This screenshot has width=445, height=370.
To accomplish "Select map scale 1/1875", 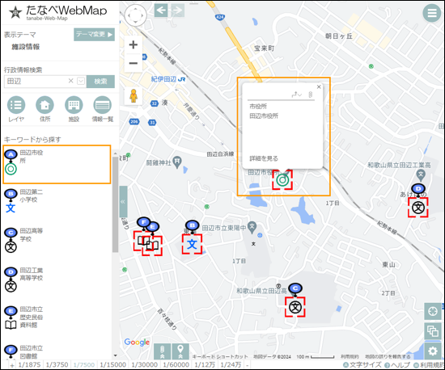I will pos(29,364).
